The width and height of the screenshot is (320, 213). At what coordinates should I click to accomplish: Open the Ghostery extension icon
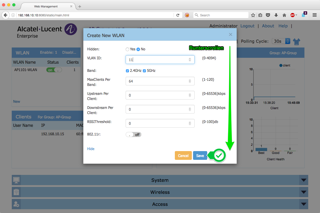(x=304, y=15)
